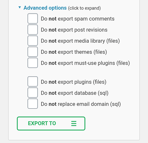Click the Advanced options heading text
This screenshot has width=148, height=143.
coord(45,8)
